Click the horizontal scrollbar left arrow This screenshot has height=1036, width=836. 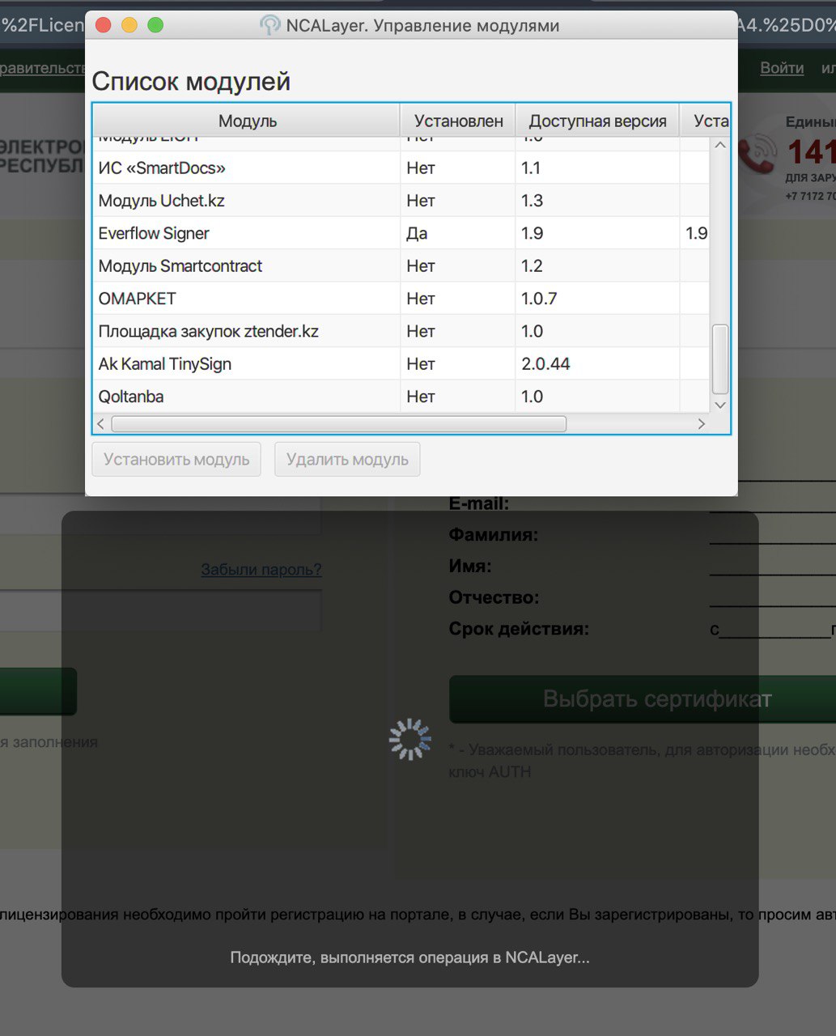[x=101, y=423]
